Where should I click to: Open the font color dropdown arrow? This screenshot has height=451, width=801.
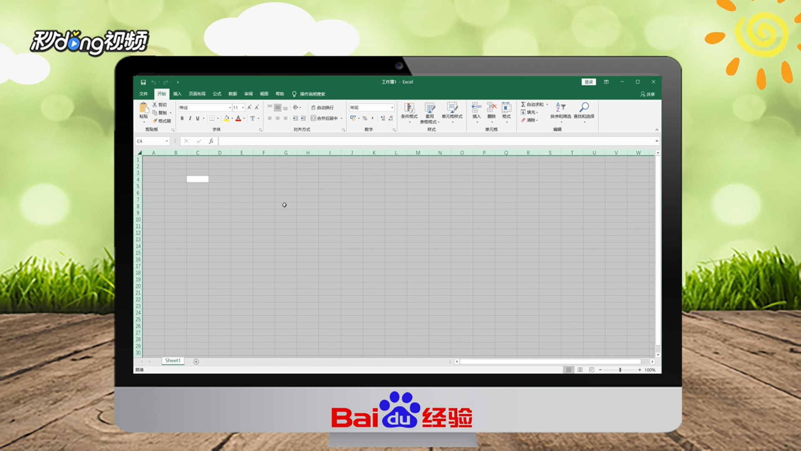(244, 119)
